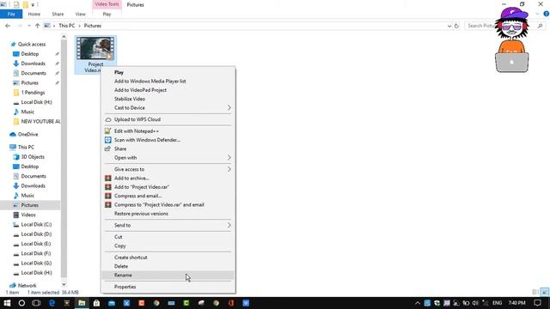The image size is (550, 309).
Task: Expand the Give access to submenu
Action: tap(168, 169)
